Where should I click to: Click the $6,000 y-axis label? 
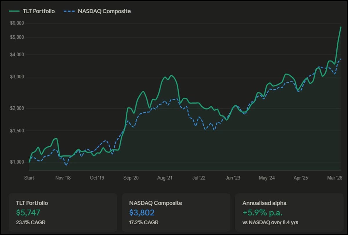(x=18, y=23)
